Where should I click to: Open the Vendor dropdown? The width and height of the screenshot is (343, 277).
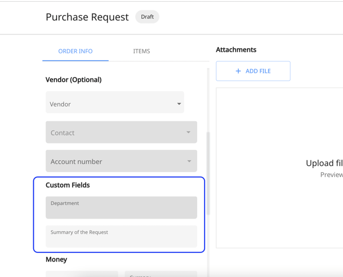[115, 102]
